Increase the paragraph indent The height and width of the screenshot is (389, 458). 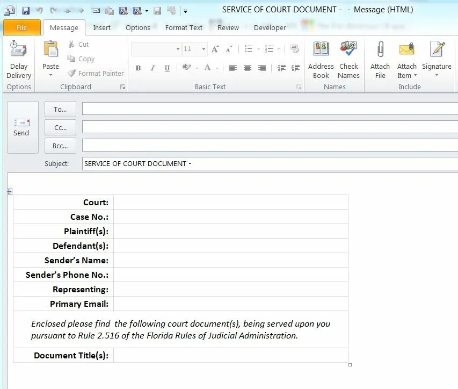tap(296, 68)
